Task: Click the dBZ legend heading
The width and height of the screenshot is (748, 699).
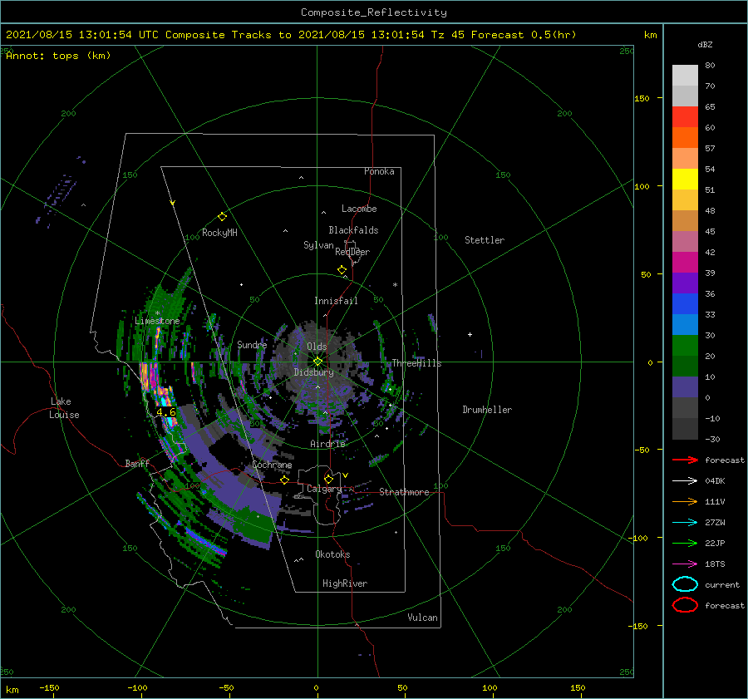Action: point(705,44)
